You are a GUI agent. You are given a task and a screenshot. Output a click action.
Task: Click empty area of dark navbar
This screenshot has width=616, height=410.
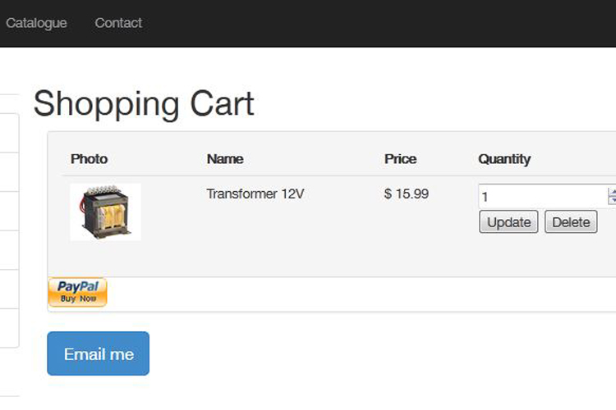(x=370, y=23)
